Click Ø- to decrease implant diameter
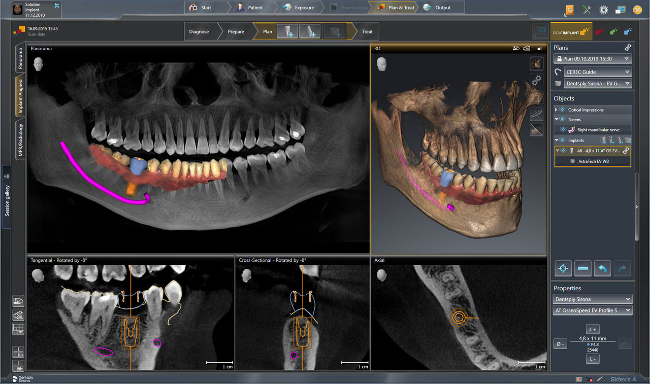The width and height of the screenshot is (650, 384). [x=560, y=343]
